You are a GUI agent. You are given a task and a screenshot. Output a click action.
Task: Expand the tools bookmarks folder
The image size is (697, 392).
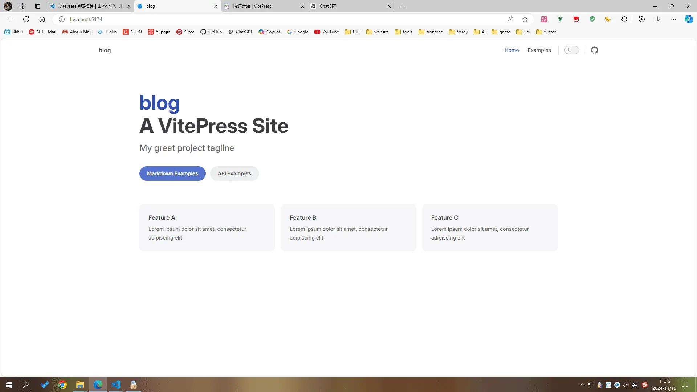tap(404, 32)
